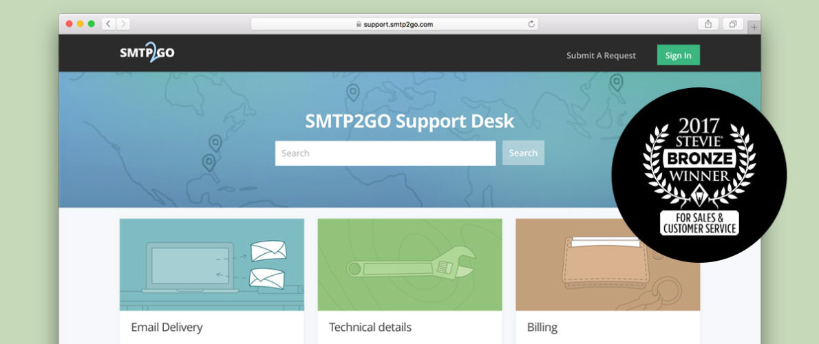Open the Email Delivery category image
This screenshot has width=819, height=344.
[211, 265]
